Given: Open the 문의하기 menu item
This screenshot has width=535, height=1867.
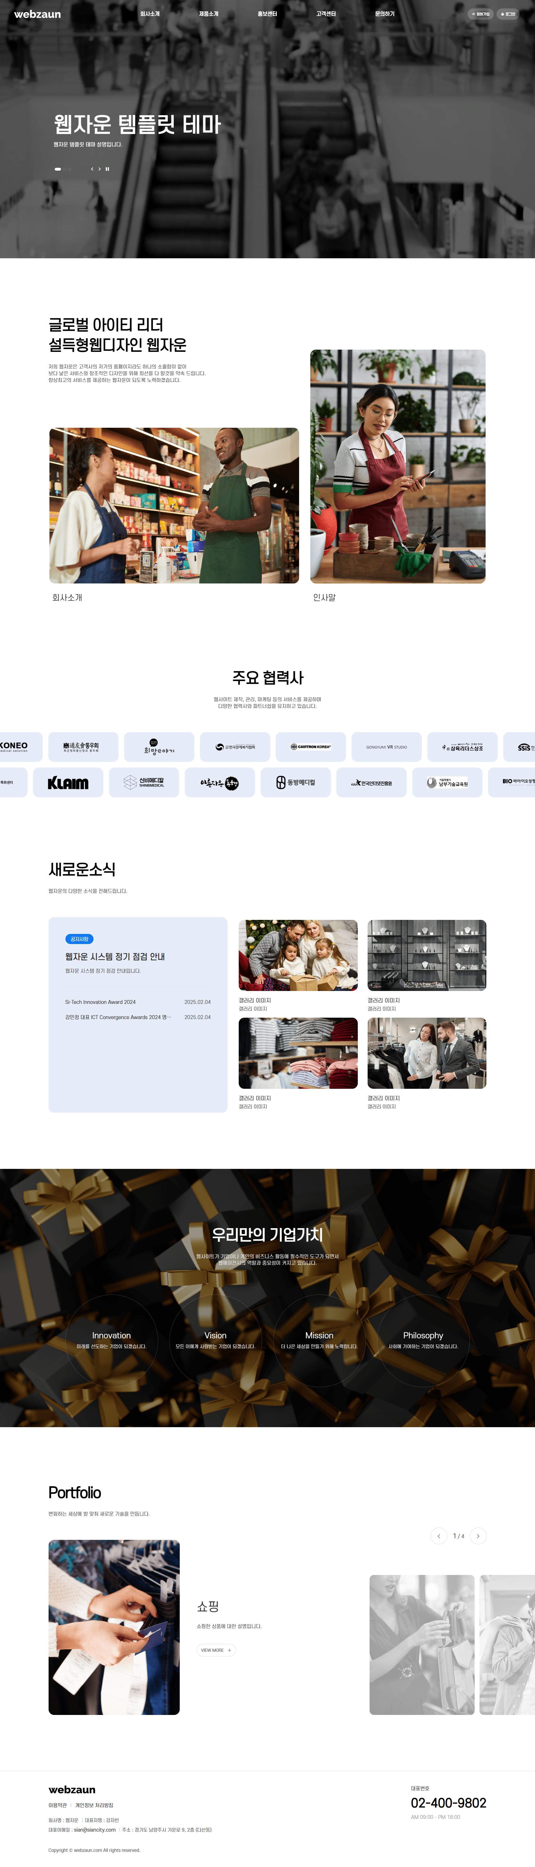Looking at the screenshot, I should pos(384,14).
